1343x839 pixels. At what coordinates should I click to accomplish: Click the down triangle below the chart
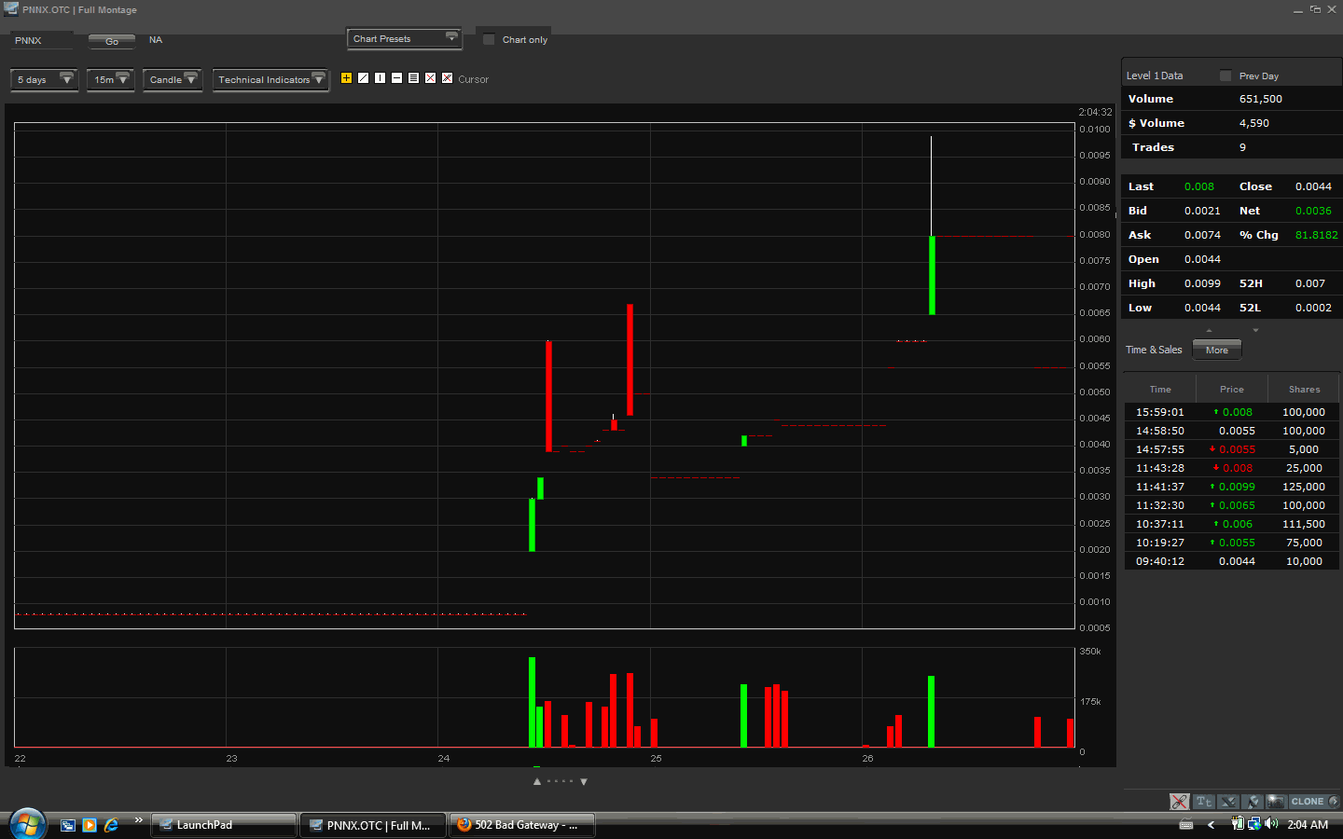click(x=584, y=782)
